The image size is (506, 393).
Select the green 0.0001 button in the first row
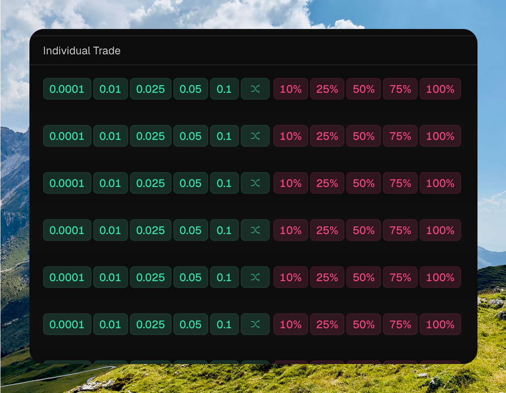pos(67,89)
